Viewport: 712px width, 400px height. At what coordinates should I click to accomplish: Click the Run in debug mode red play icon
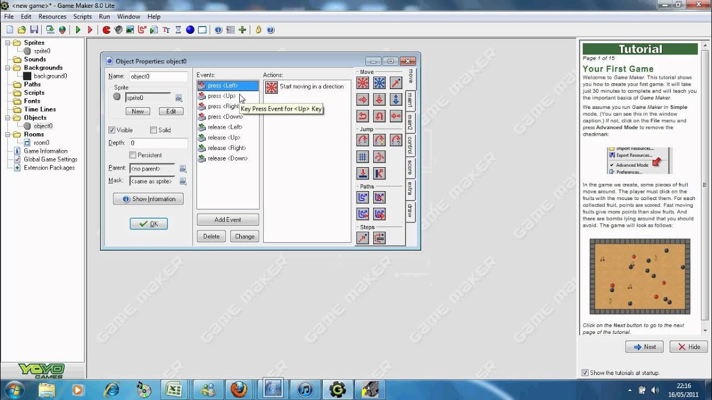coord(90,30)
